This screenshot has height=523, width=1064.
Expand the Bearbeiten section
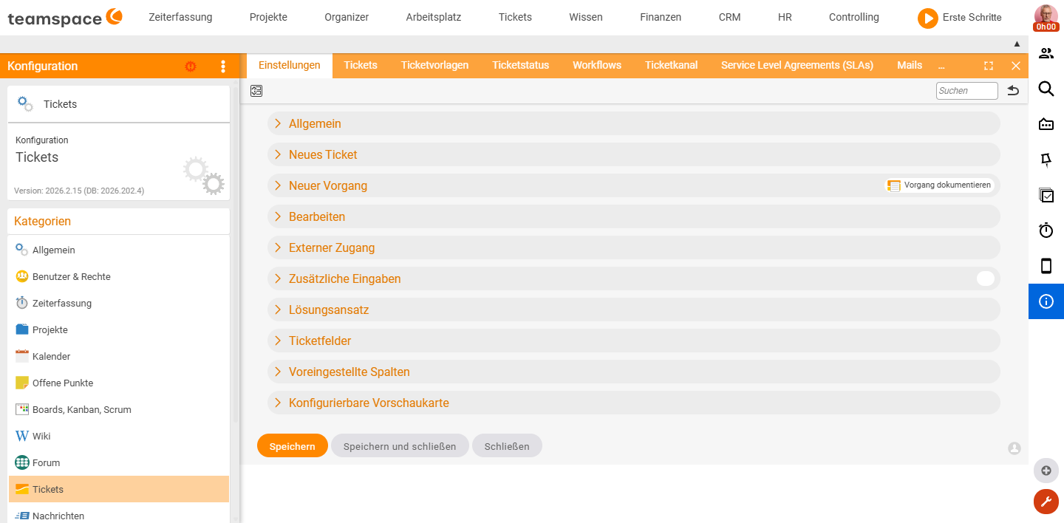[633, 216]
